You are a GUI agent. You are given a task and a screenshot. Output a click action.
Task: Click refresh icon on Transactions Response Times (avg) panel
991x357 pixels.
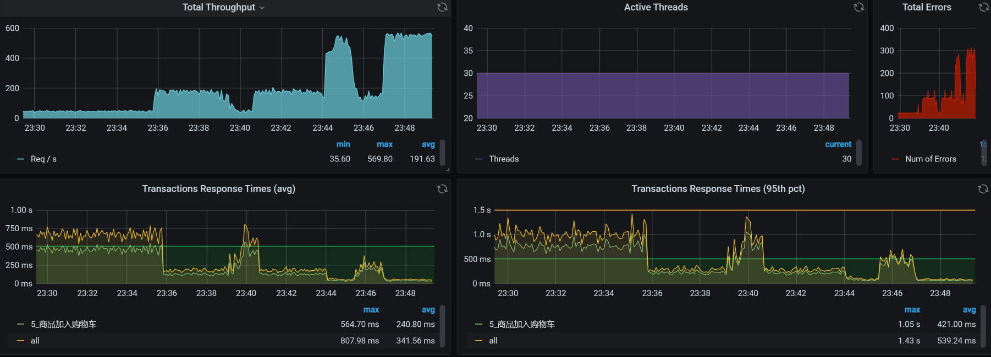click(442, 189)
